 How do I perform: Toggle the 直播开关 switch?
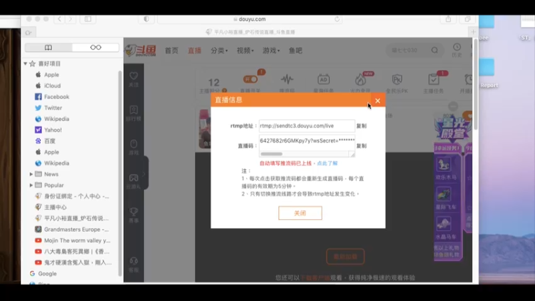[250, 79]
